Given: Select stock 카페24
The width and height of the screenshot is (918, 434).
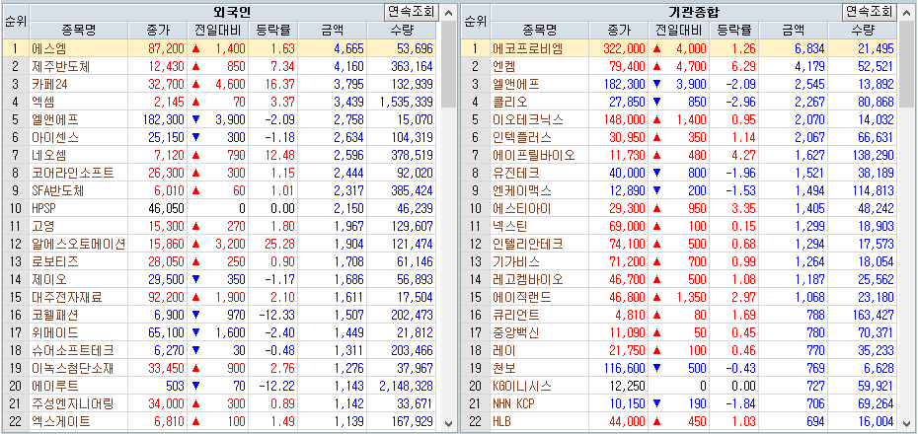Looking at the screenshot, I should tap(49, 84).
